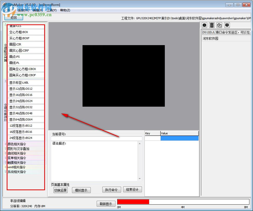Click 刷新显示 to refresh the display

106,204
